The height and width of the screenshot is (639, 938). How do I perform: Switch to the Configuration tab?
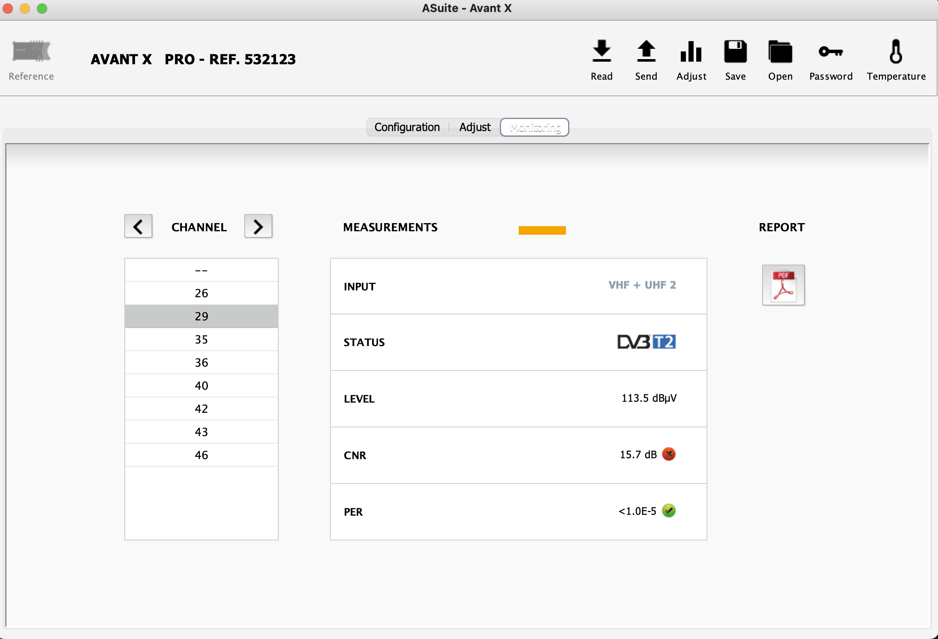click(407, 127)
